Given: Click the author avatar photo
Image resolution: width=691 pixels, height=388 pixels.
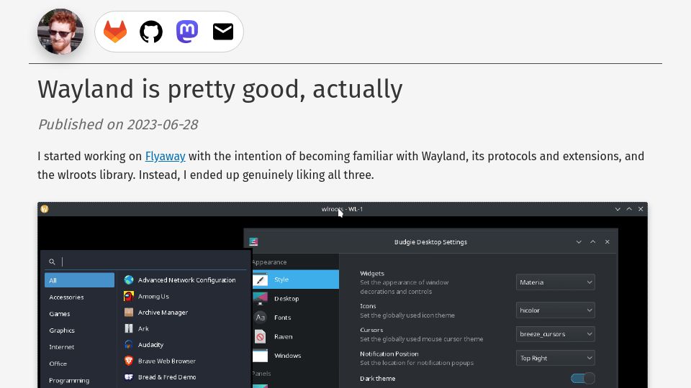Looking at the screenshot, I should [60, 31].
